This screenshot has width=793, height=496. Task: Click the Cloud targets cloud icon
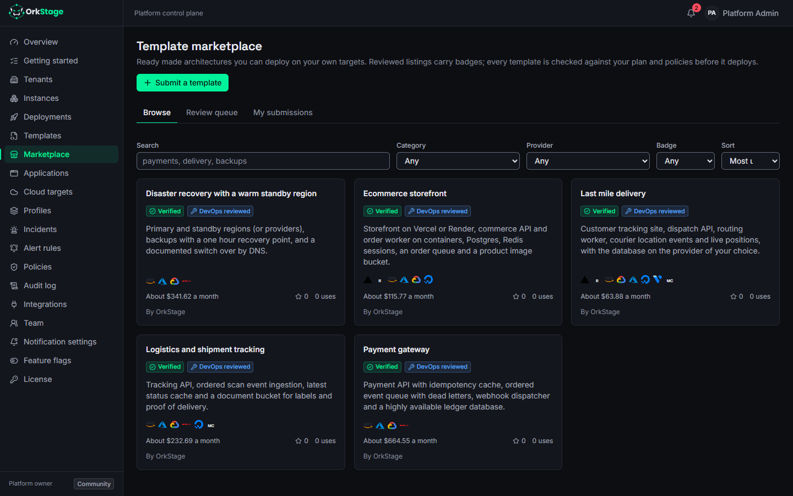(x=14, y=192)
